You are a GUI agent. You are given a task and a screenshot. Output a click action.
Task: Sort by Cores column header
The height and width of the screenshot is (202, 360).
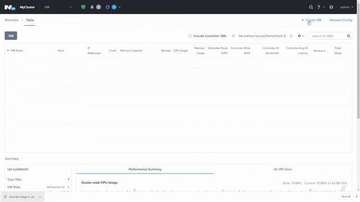(x=112, y=50)
